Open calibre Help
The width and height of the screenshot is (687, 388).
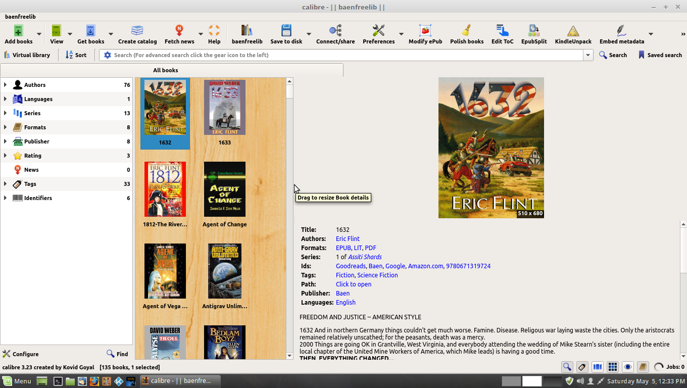(214, 31)
